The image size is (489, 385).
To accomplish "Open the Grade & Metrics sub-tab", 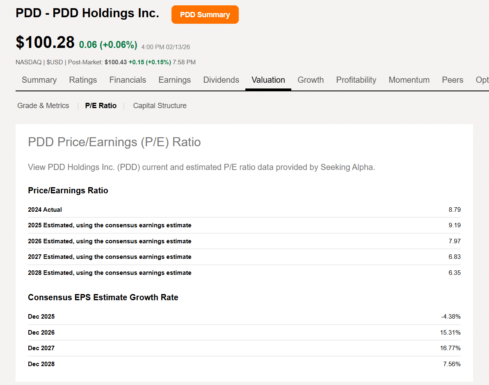I will tap(43, 106).
